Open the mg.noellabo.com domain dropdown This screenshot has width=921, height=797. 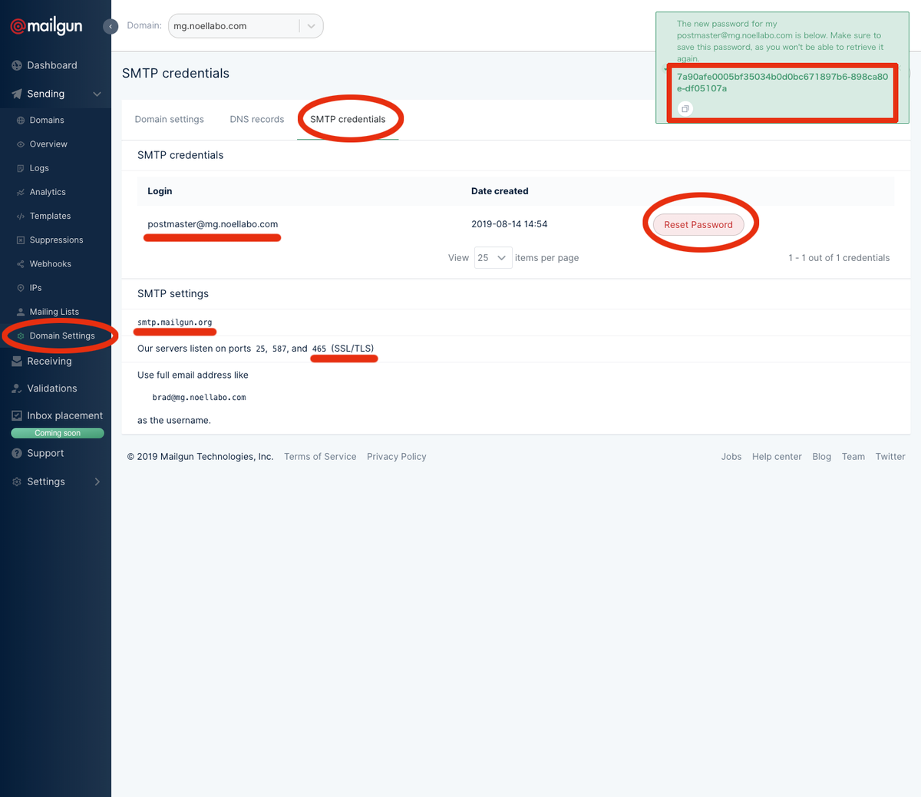tap(246, 26)
